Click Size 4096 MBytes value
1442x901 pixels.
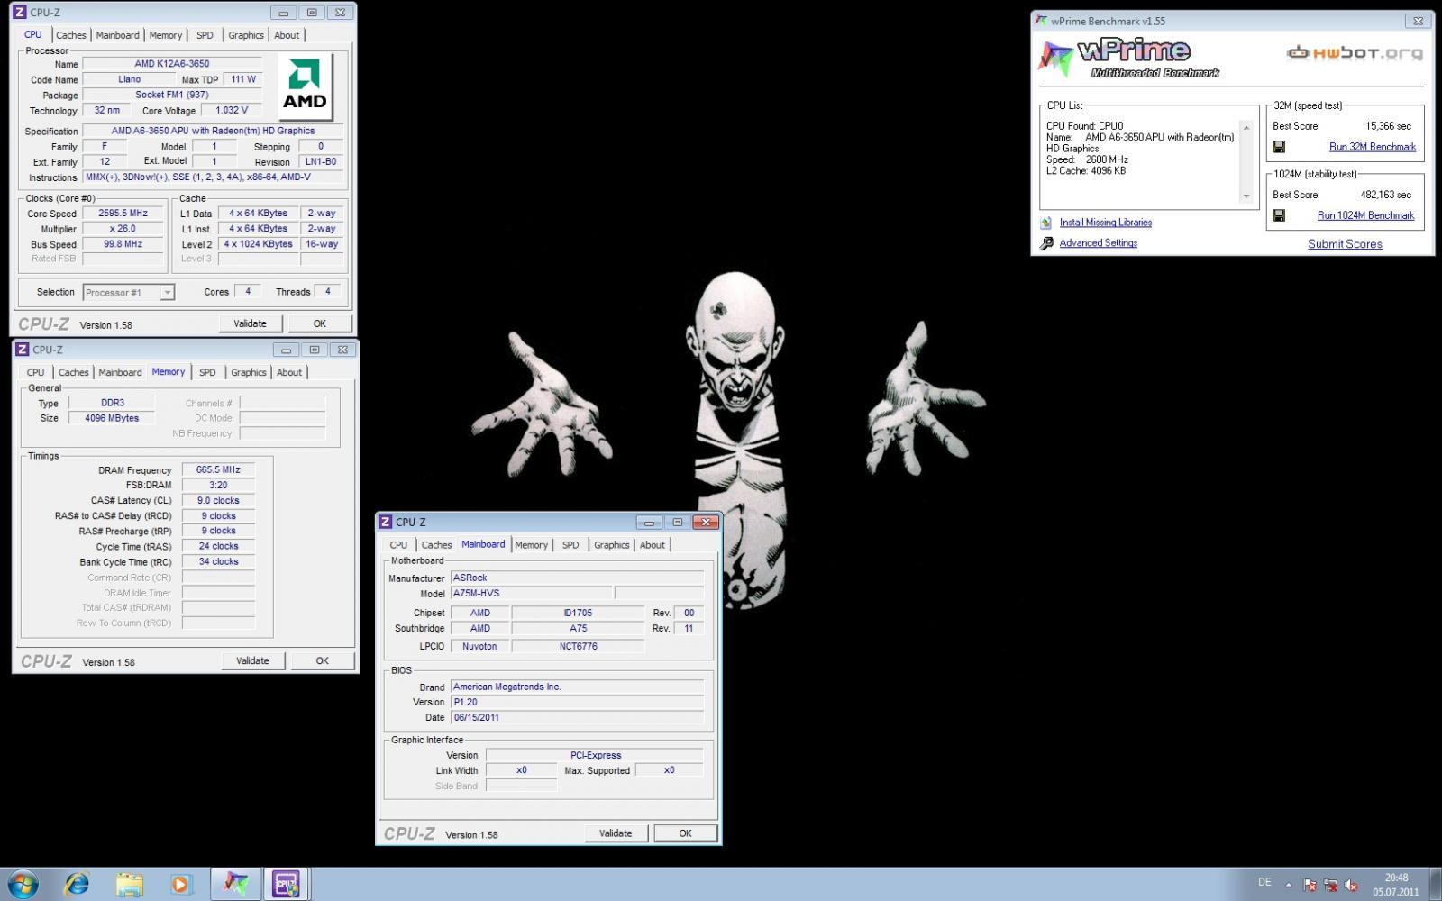point(112,418)
